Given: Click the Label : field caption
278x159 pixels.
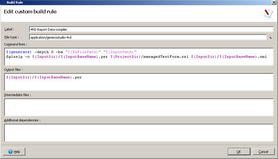Looking at the screenshot, I should coord(9,30).
